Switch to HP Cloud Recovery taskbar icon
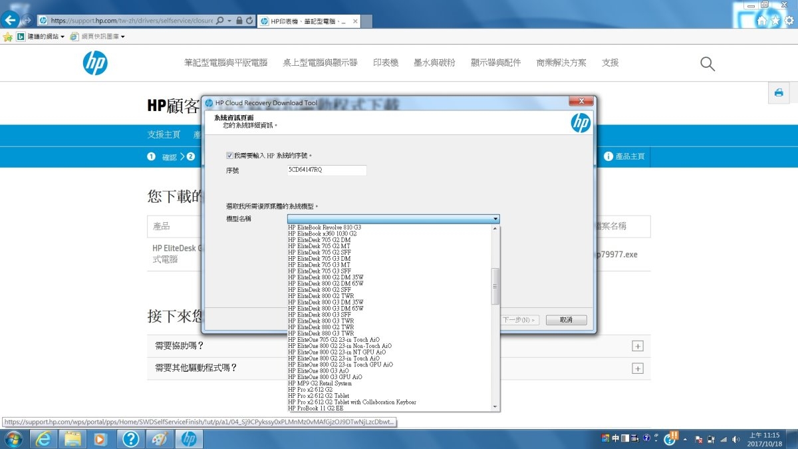Image resolution: width=798 pixels, height=449 pixels. (x=189, y=439)
